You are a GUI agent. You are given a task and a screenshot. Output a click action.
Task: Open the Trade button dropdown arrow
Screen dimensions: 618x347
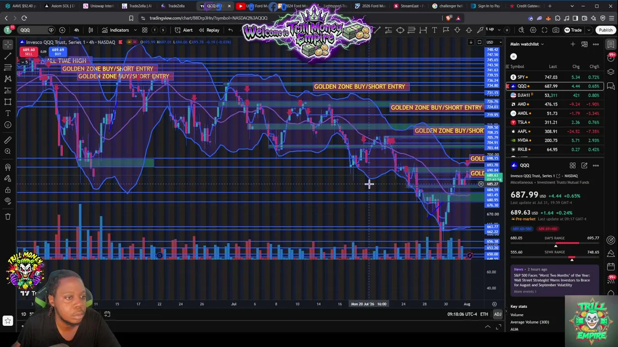pyautogui.click(x=588, y=30)
